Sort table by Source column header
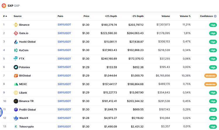219x130 pixels. 18,16
